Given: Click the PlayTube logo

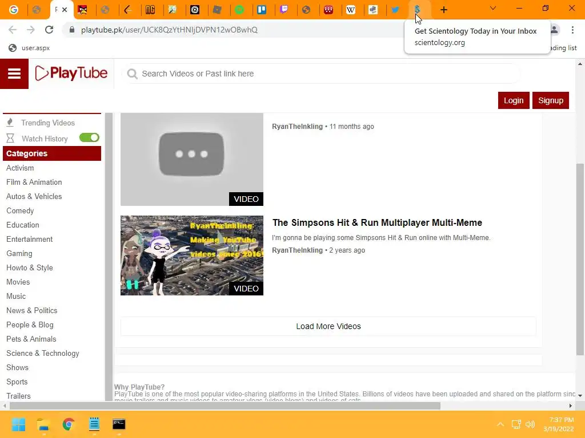Looking at the screenshot, I should pos(71,73).
